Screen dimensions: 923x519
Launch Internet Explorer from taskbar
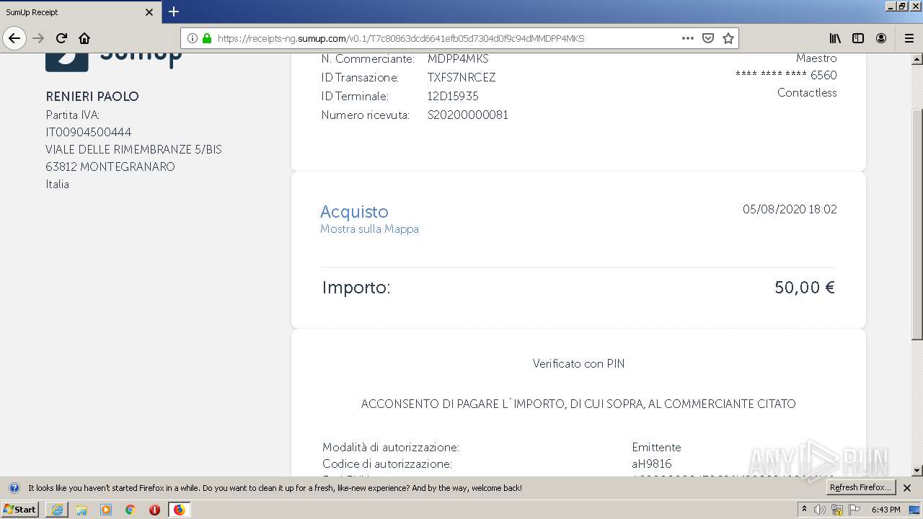57,510
